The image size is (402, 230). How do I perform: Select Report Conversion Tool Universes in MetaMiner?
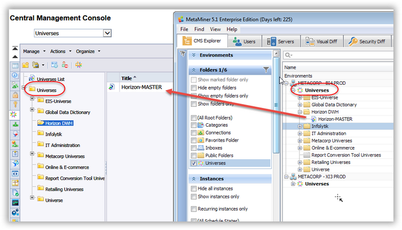[346, 155]
